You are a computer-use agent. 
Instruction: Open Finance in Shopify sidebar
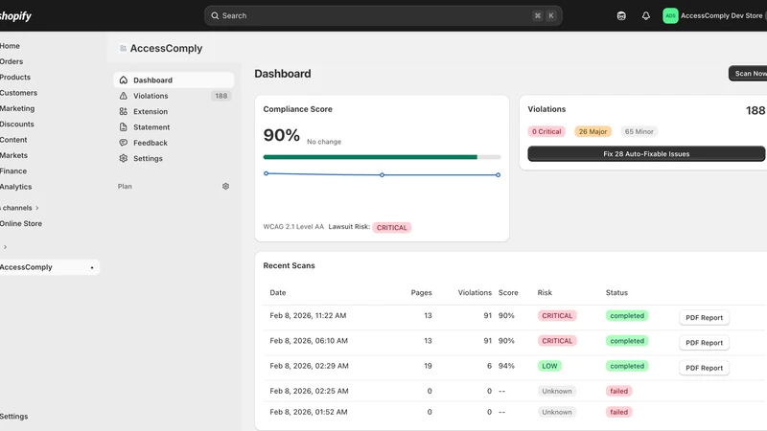(13, 171)
